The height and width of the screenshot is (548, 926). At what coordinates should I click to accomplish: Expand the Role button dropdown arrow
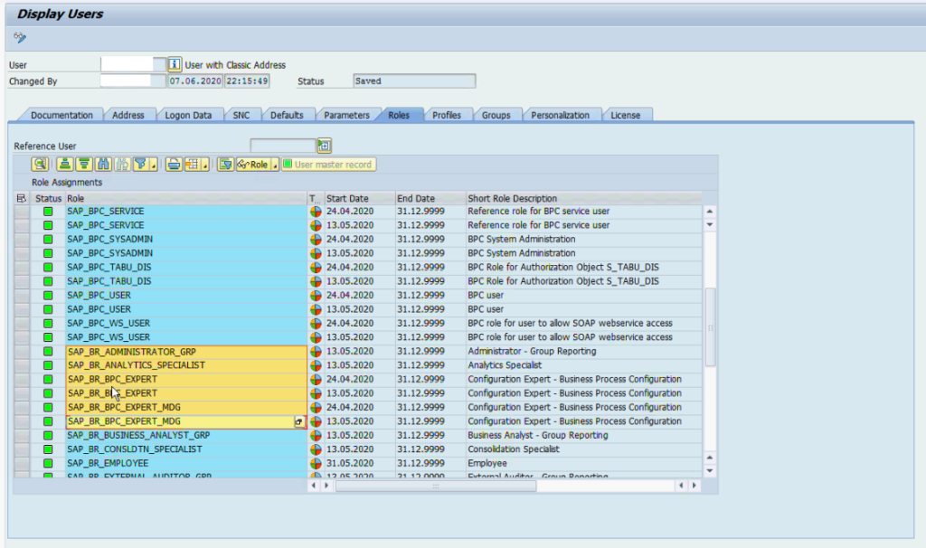tap(275, 165)
